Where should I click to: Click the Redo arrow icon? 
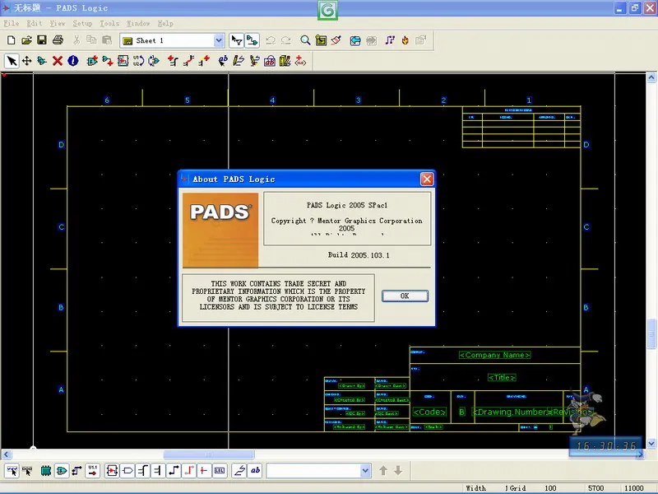[x=286, y=40]
